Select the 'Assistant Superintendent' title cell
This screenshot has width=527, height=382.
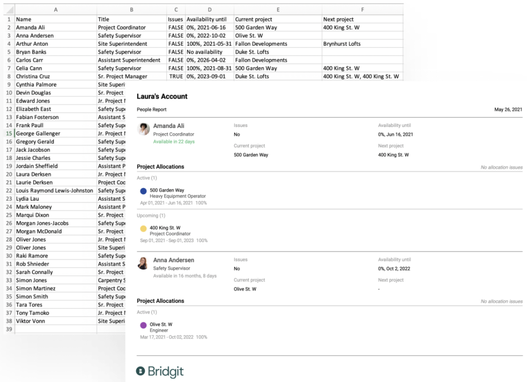click(x=131, y=60)
